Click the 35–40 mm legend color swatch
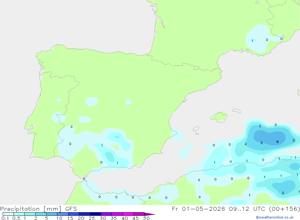 coord(117,214)
